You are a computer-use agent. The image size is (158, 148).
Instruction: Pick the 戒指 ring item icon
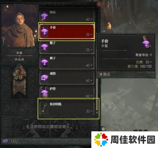(44, 77)
